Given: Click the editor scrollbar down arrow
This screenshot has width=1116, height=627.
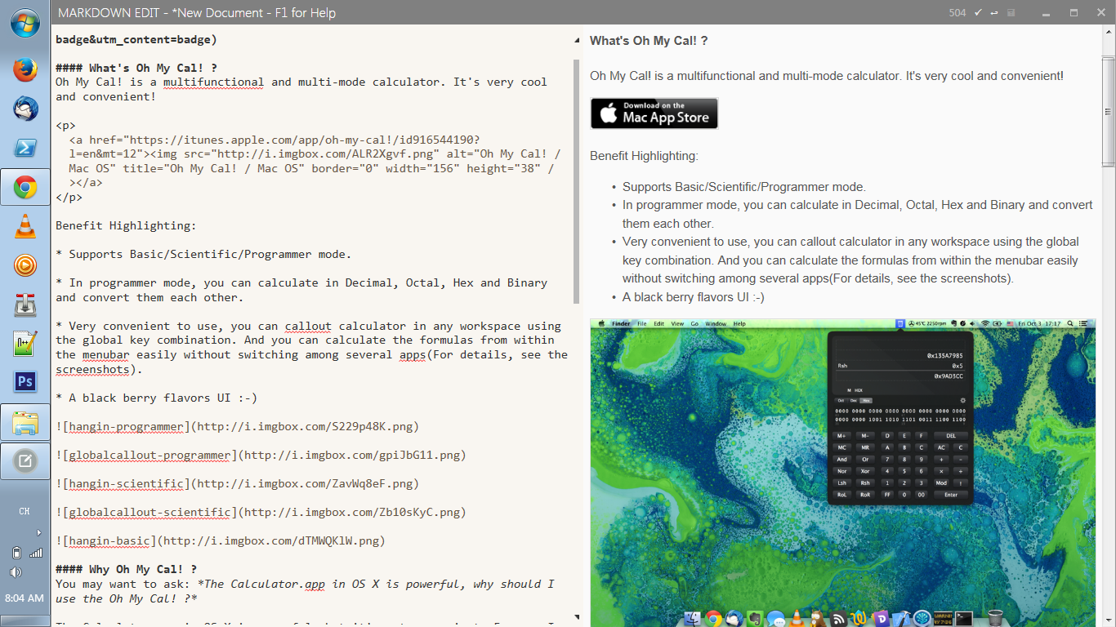Looking at the screenshot, I should point(576,618).
